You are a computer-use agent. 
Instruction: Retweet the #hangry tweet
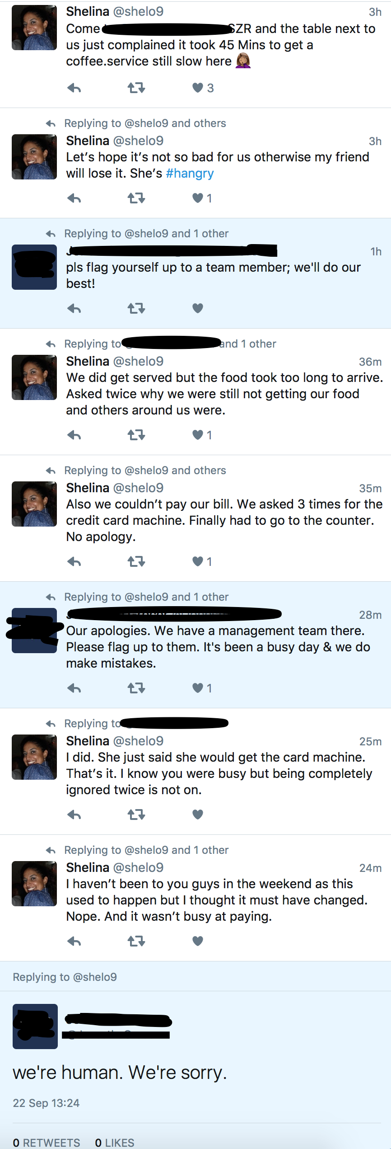click(x=136, y=198)
